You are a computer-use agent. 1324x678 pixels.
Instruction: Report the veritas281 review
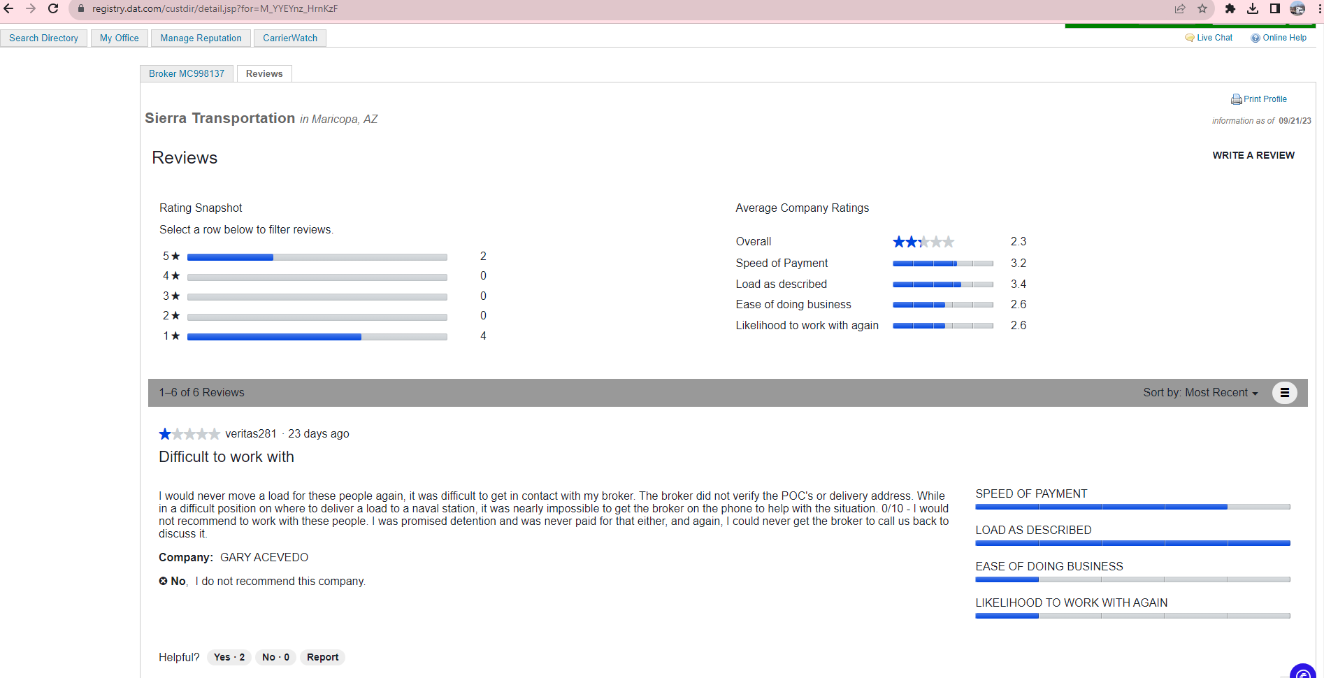click(x=322, y=657)
